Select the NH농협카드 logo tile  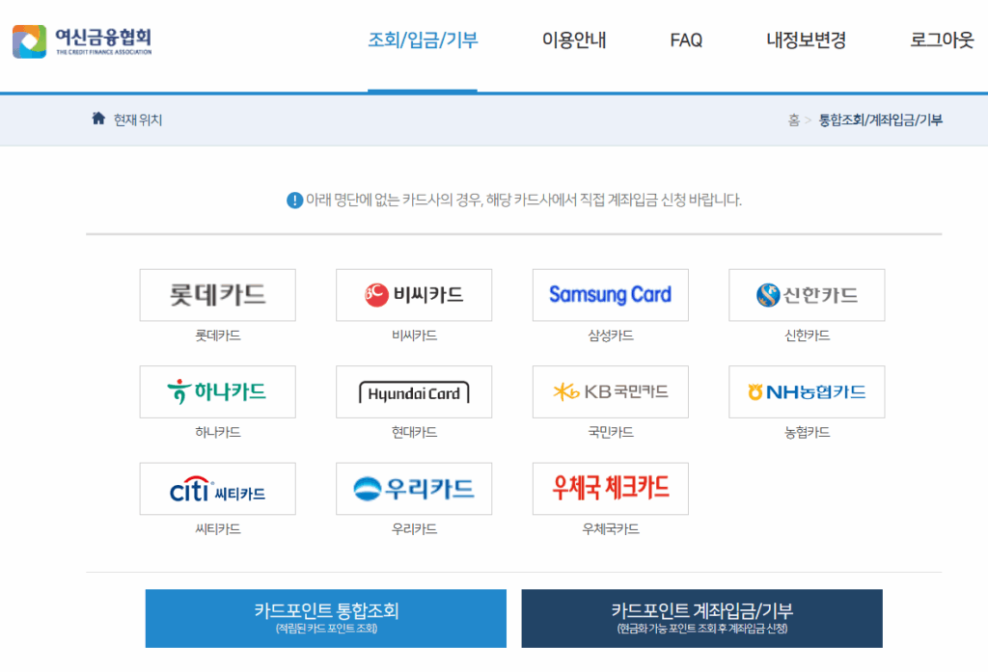click(808, 391)
